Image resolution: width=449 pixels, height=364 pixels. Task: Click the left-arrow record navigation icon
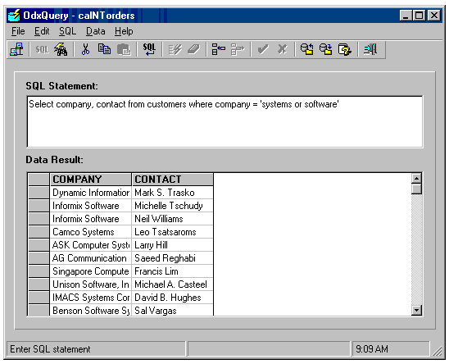click(218, 49)
